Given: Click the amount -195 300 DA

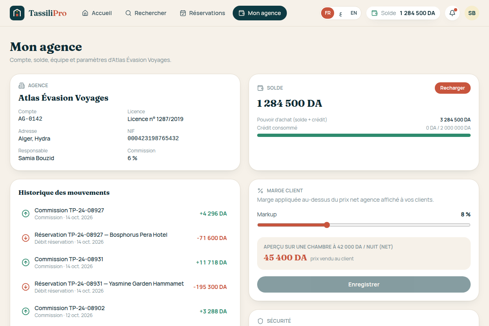Looking at the screenshot, I should 210,287.
